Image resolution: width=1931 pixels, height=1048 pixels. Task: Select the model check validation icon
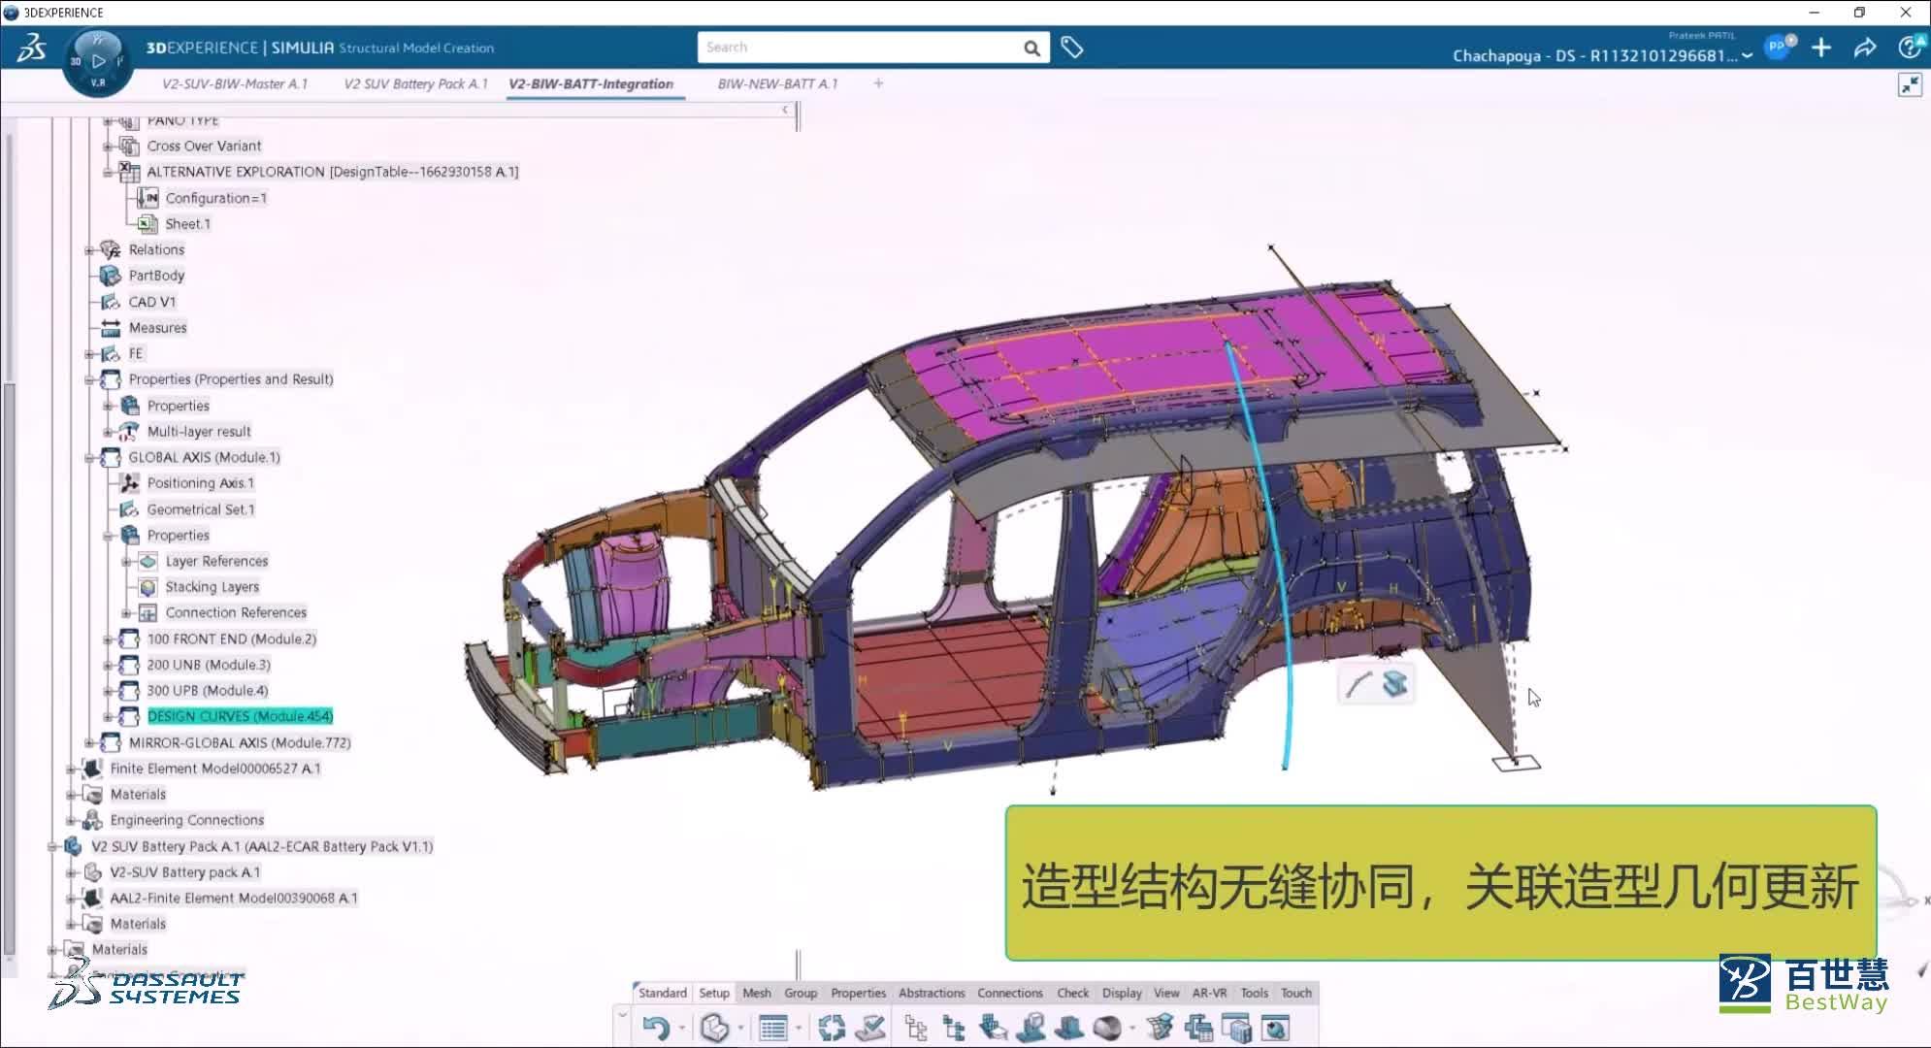[869, 1026]
